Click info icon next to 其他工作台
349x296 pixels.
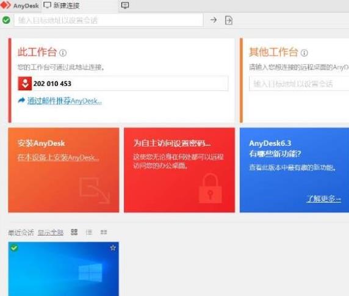[x=304, y=53]
